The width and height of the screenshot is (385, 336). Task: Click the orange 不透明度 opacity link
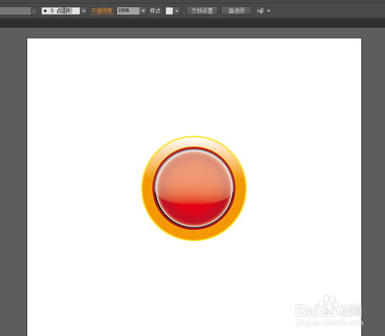click(x=102, y=11)
